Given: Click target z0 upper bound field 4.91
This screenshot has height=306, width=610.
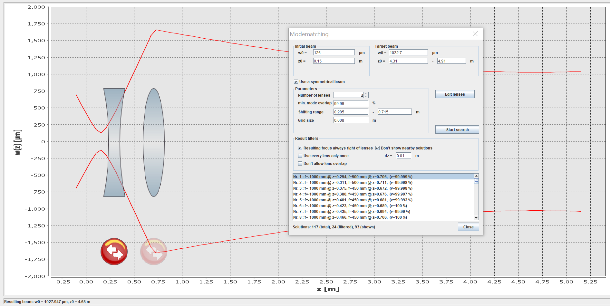Looking at the screenshot, I should click(451, 61).
